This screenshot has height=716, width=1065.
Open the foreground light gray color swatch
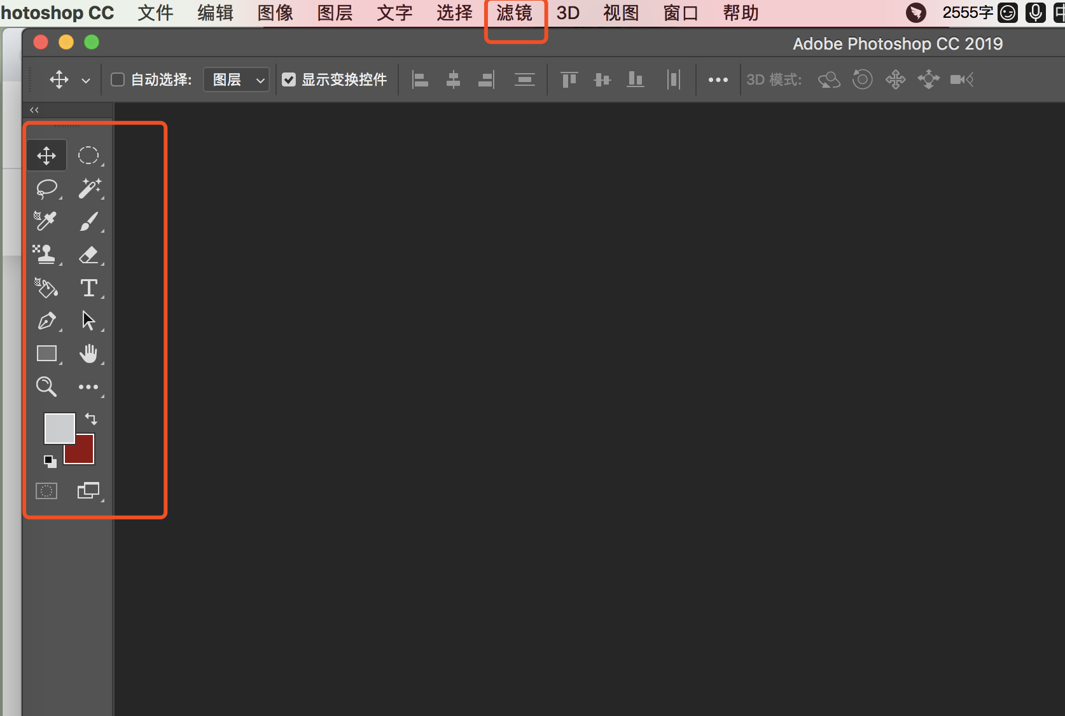click(x=59, y=428)
